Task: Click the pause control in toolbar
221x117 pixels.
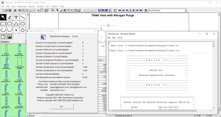Action: point(130,10)
